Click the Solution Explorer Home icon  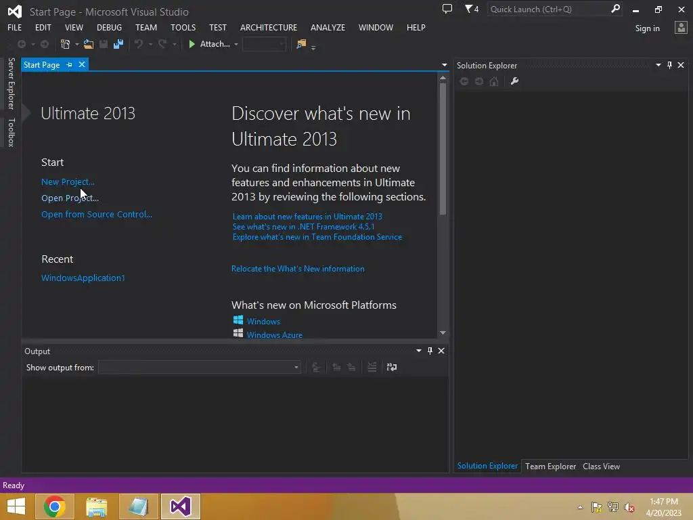494,81
